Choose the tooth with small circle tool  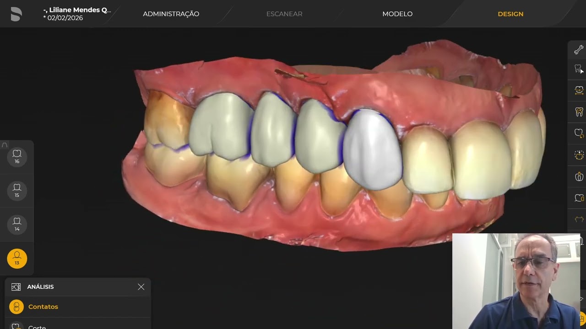tap(579, 133)
